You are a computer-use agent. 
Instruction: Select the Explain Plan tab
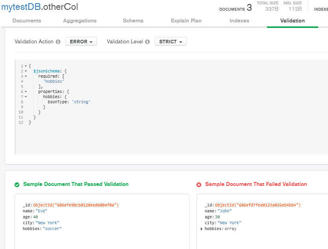tap(186, 20)
